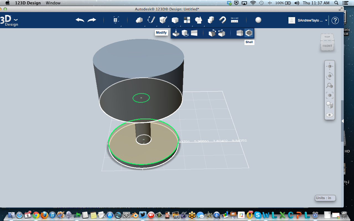
Task: Select the Measure tool
Action: 235,20
